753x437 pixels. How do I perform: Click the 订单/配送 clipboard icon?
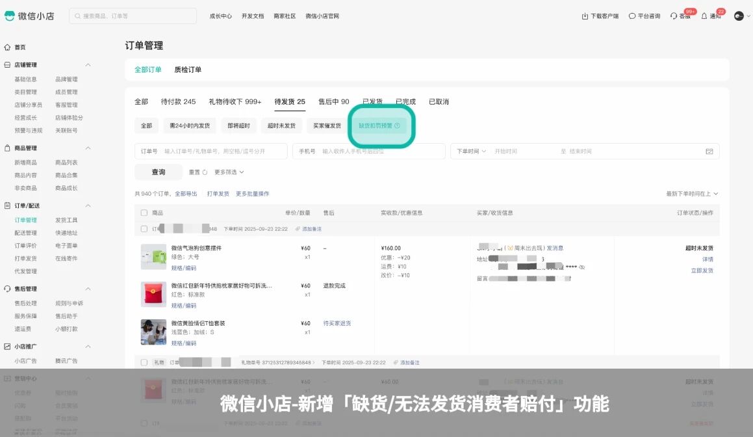point(7,205)
